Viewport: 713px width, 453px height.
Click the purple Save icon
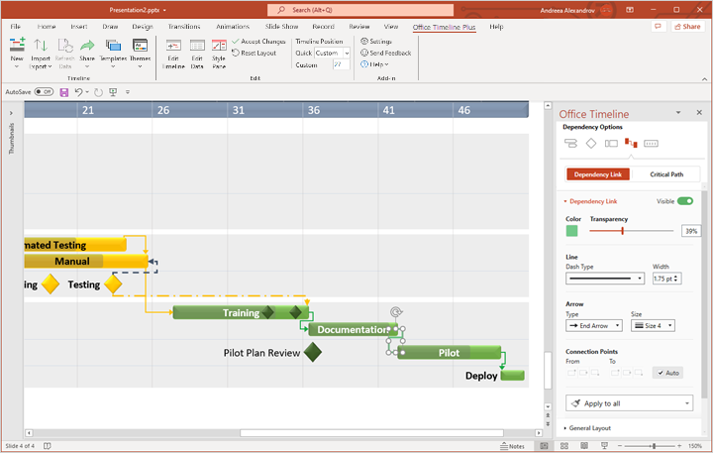(64, 92)
